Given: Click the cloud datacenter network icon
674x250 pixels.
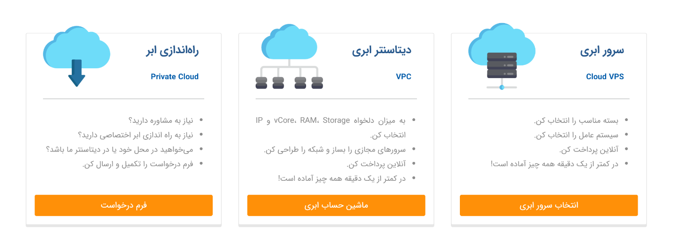Looking at the screenshot, I should pyautogui.click(x=289, y=58).
